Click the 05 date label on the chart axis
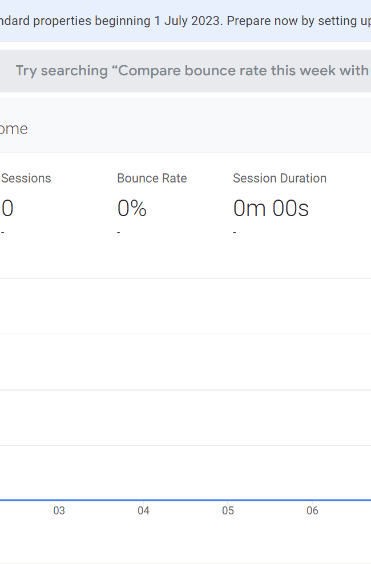This screenshot has width=371, height=564. pyautogui.click(x=228, y=511)
